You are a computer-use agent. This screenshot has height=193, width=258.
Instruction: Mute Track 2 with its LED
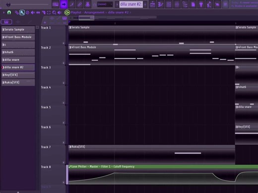pyautogui.click(x=64, y=63)
